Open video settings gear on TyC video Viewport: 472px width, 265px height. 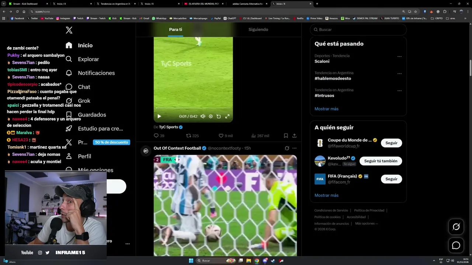(211, 116)
